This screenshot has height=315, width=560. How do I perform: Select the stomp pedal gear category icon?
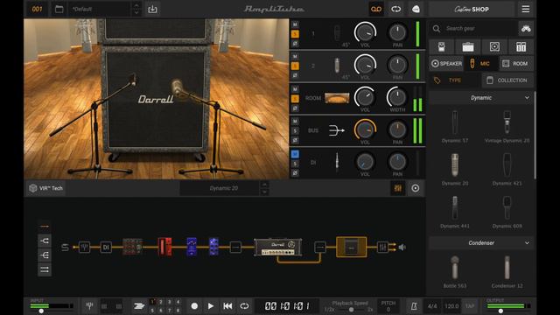point(441,46)
